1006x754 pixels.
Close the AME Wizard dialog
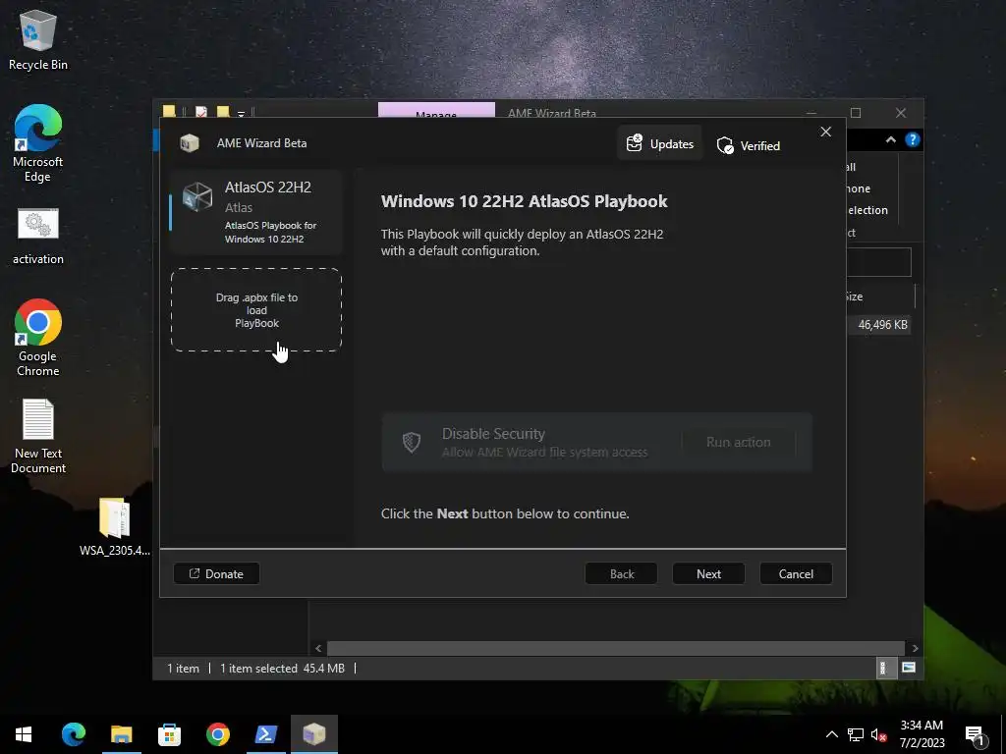point(825,132)
